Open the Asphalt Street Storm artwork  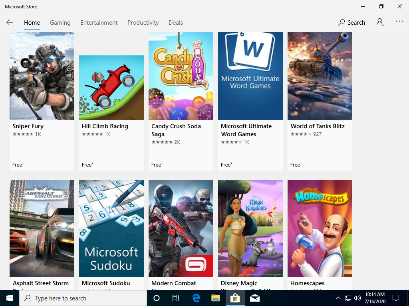click(x=42, y=228)
